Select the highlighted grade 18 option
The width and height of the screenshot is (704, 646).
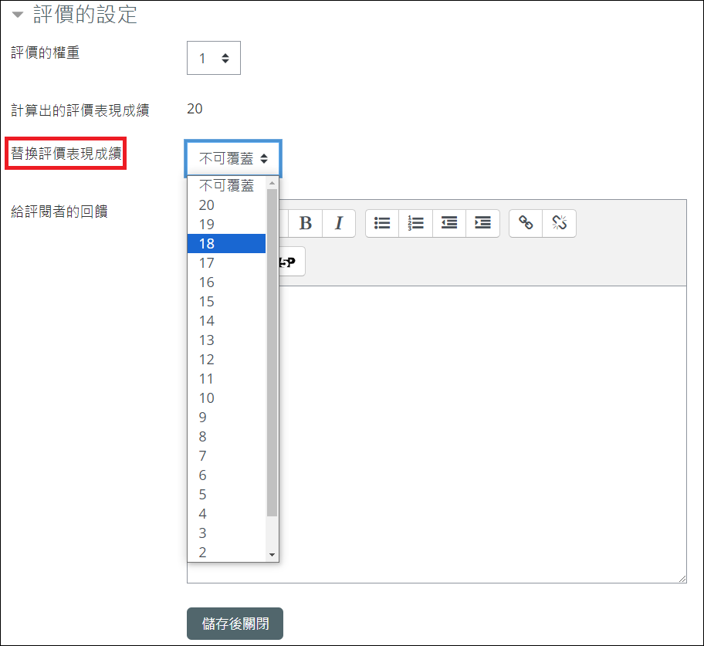tap(226, 243)
